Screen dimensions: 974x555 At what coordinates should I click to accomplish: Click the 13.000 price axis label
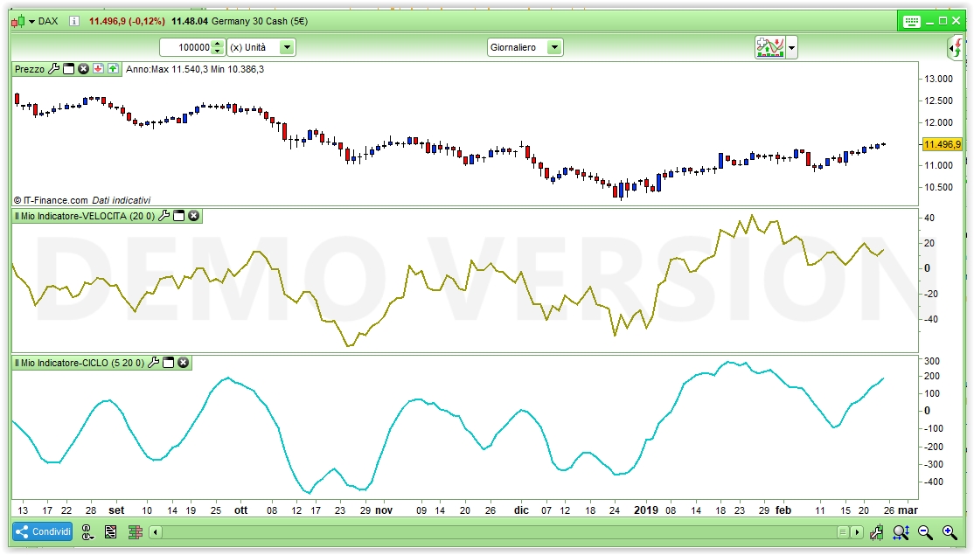(939, 79)
